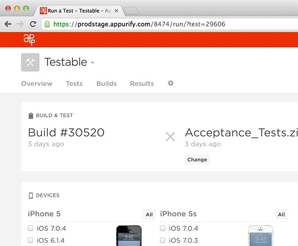This screenshot has height=246, width=298.
Task: Go to the Builds tab
Action: tap(106, 83)
